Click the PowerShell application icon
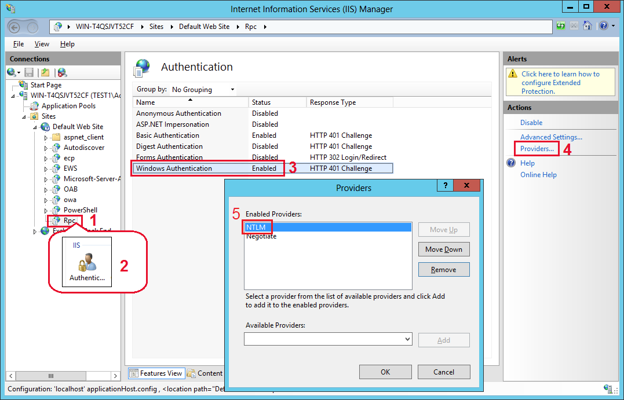624x400 pixels. coord(56,210)
